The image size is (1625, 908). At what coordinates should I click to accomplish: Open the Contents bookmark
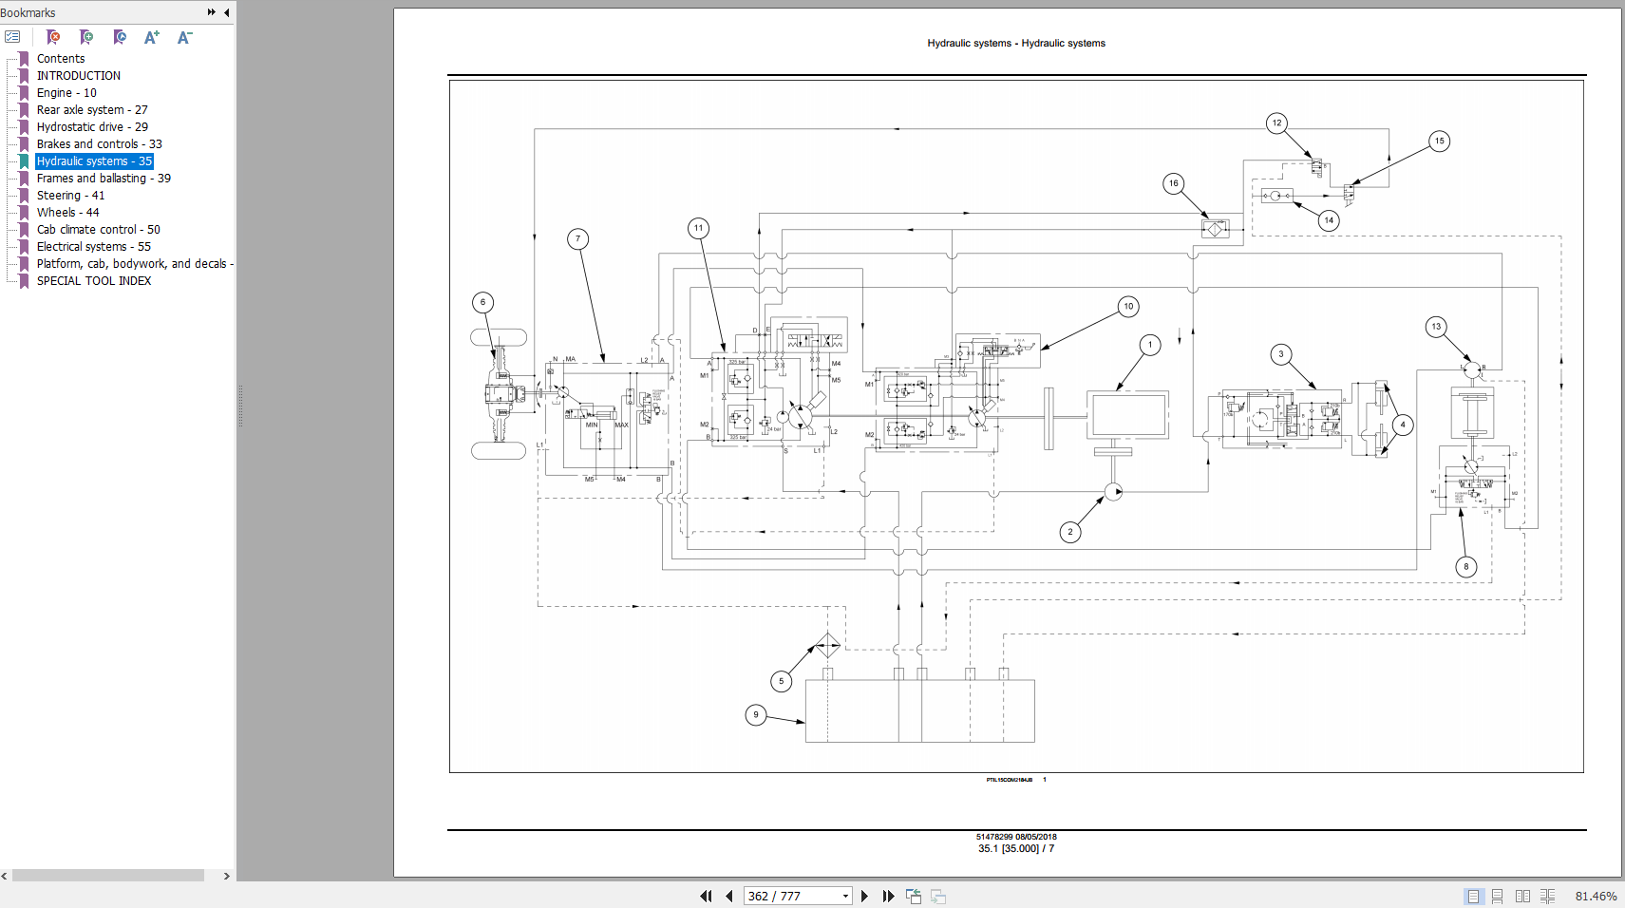point(60,58)
